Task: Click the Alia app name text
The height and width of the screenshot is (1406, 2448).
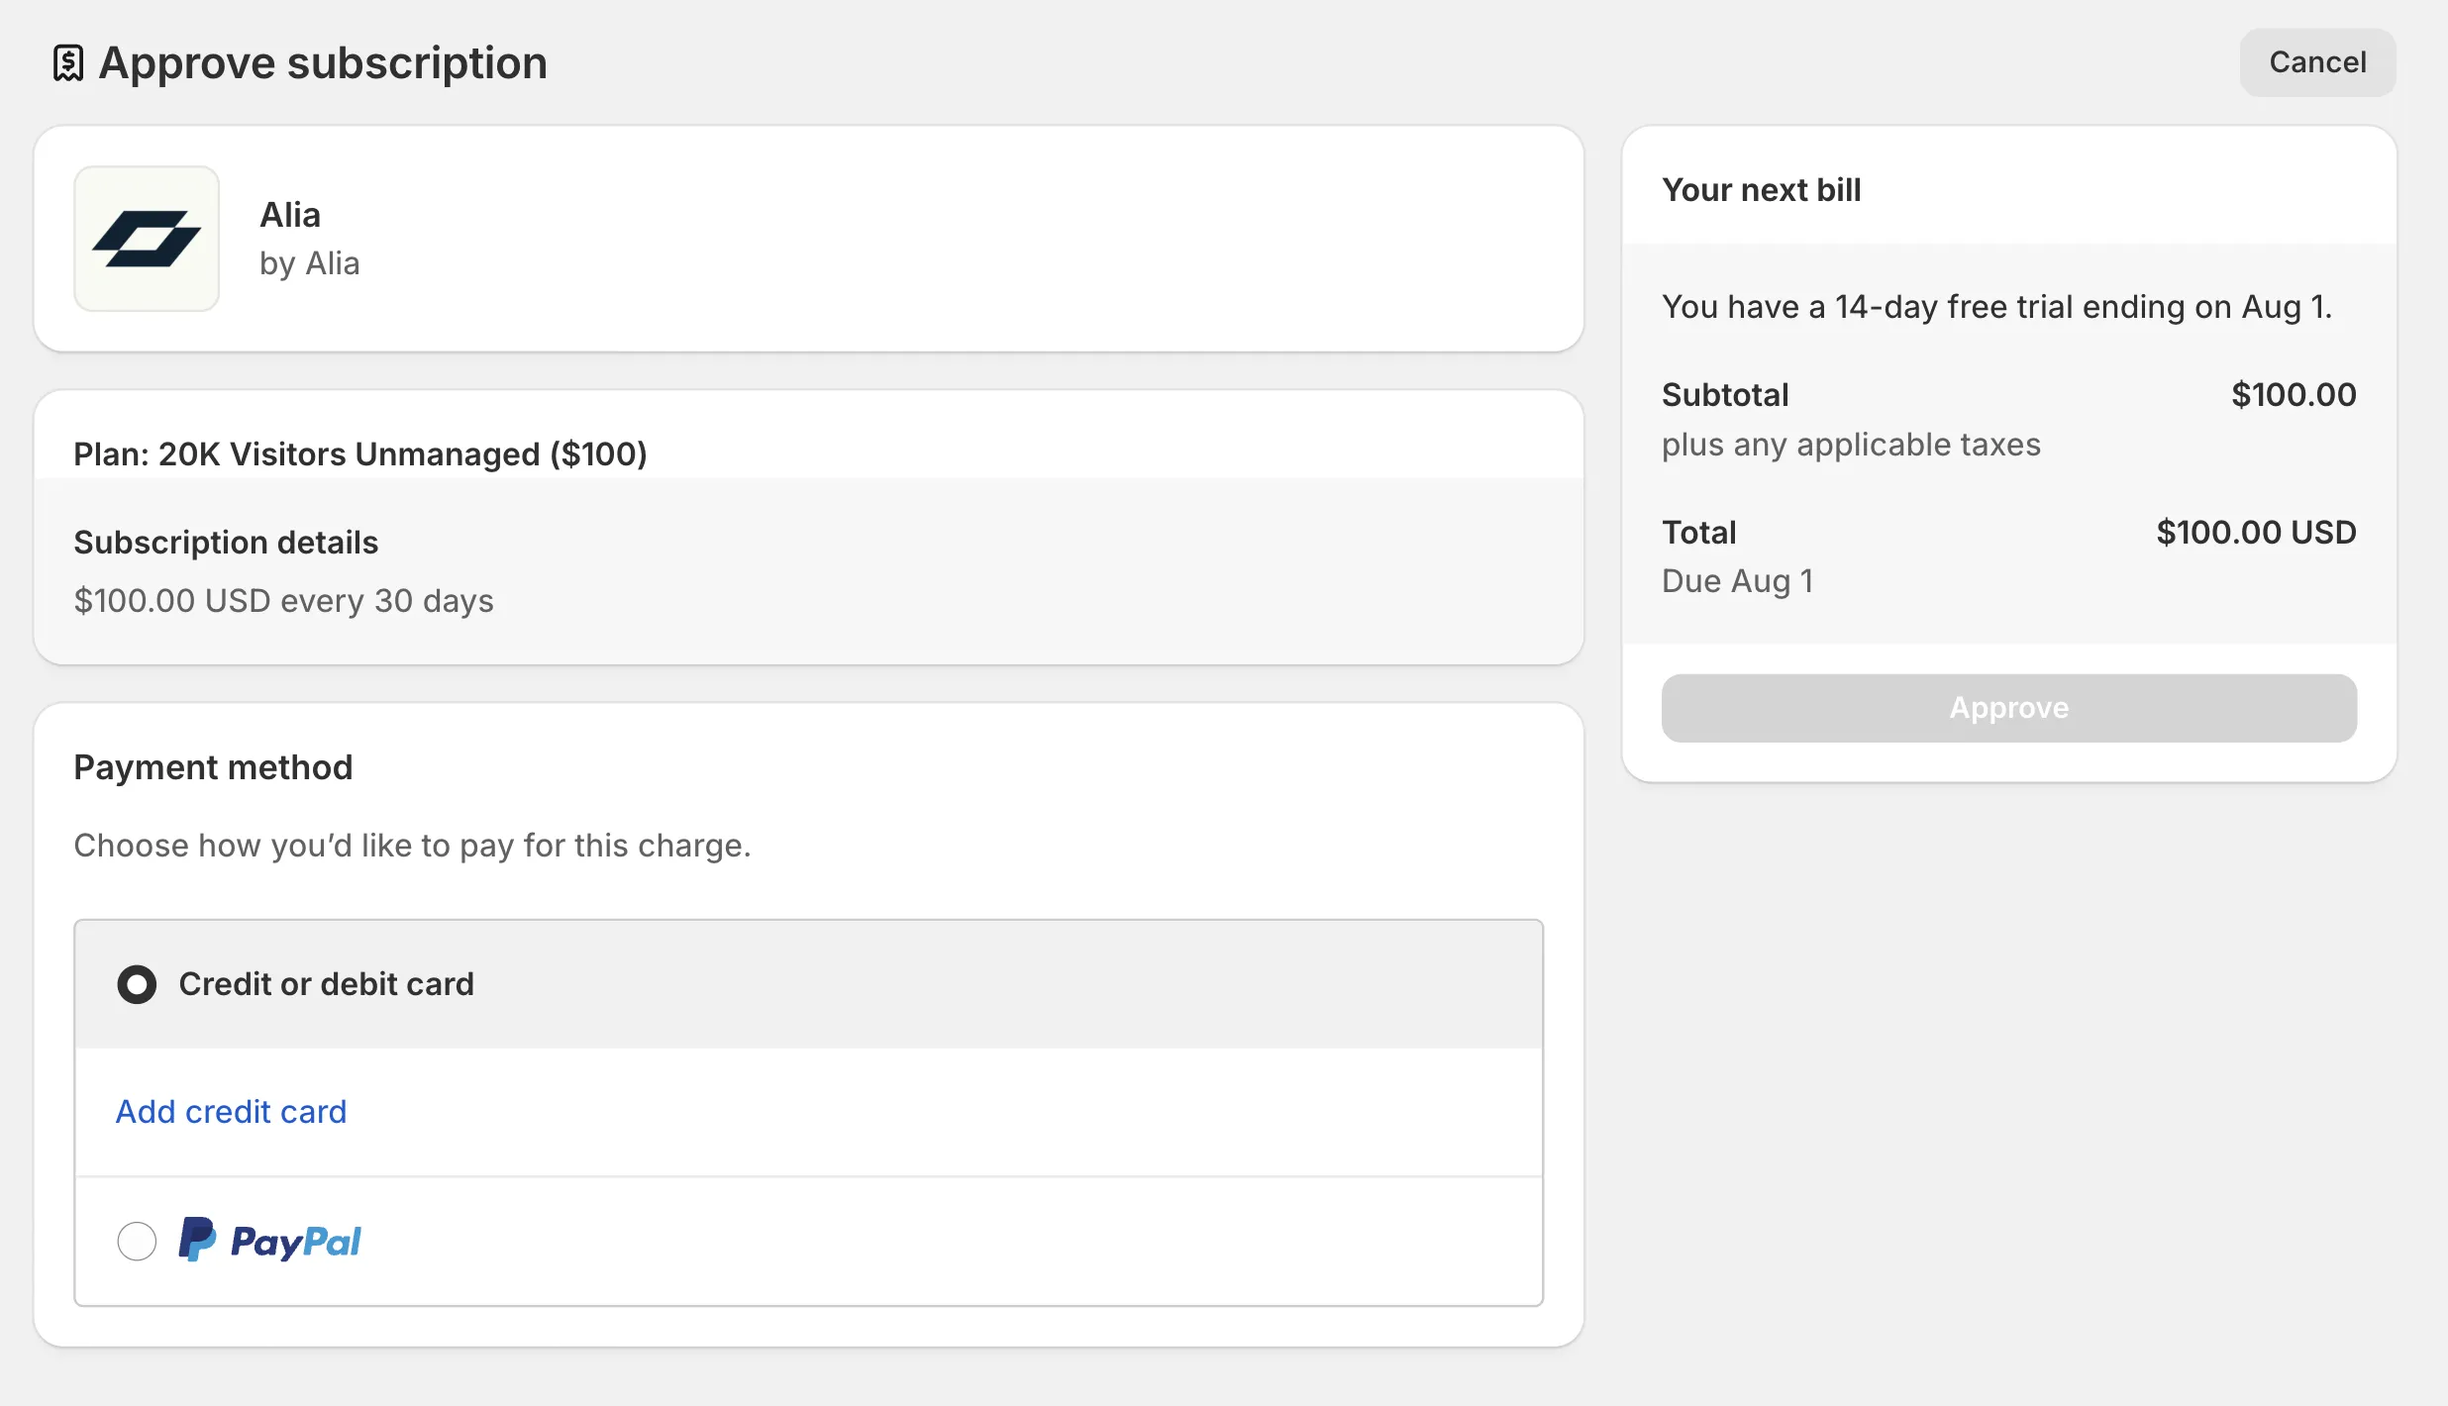Action: (289, 215)
